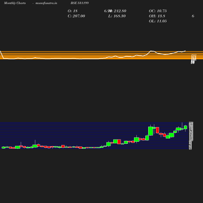203x203 pixels.
Task: Select the open value "O: 18"
Action: pos(73,11)
